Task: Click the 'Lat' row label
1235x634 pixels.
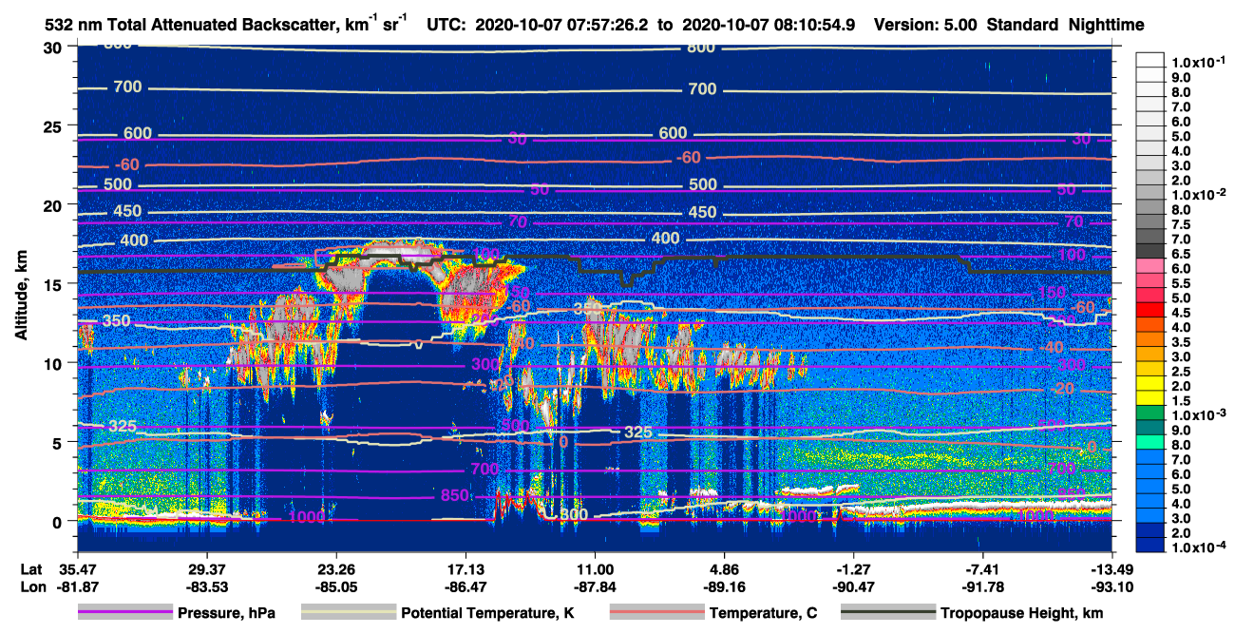Action: point(30,568)
